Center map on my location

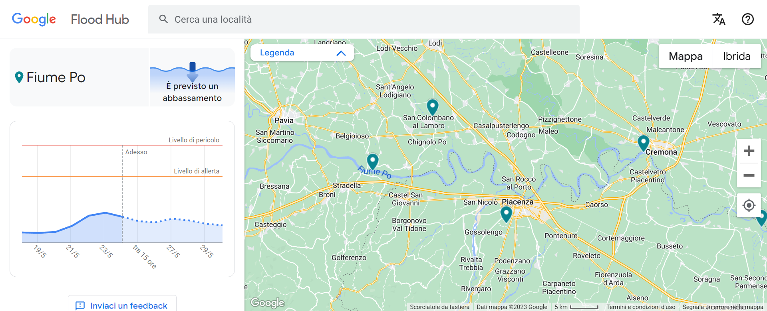click(749, 205)
